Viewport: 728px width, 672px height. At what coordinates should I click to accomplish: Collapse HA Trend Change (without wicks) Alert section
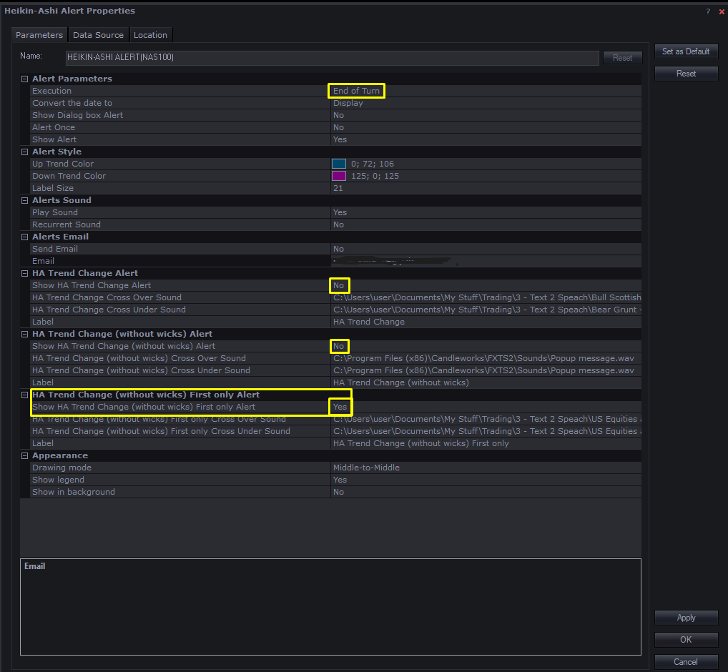tap(24, 334)
